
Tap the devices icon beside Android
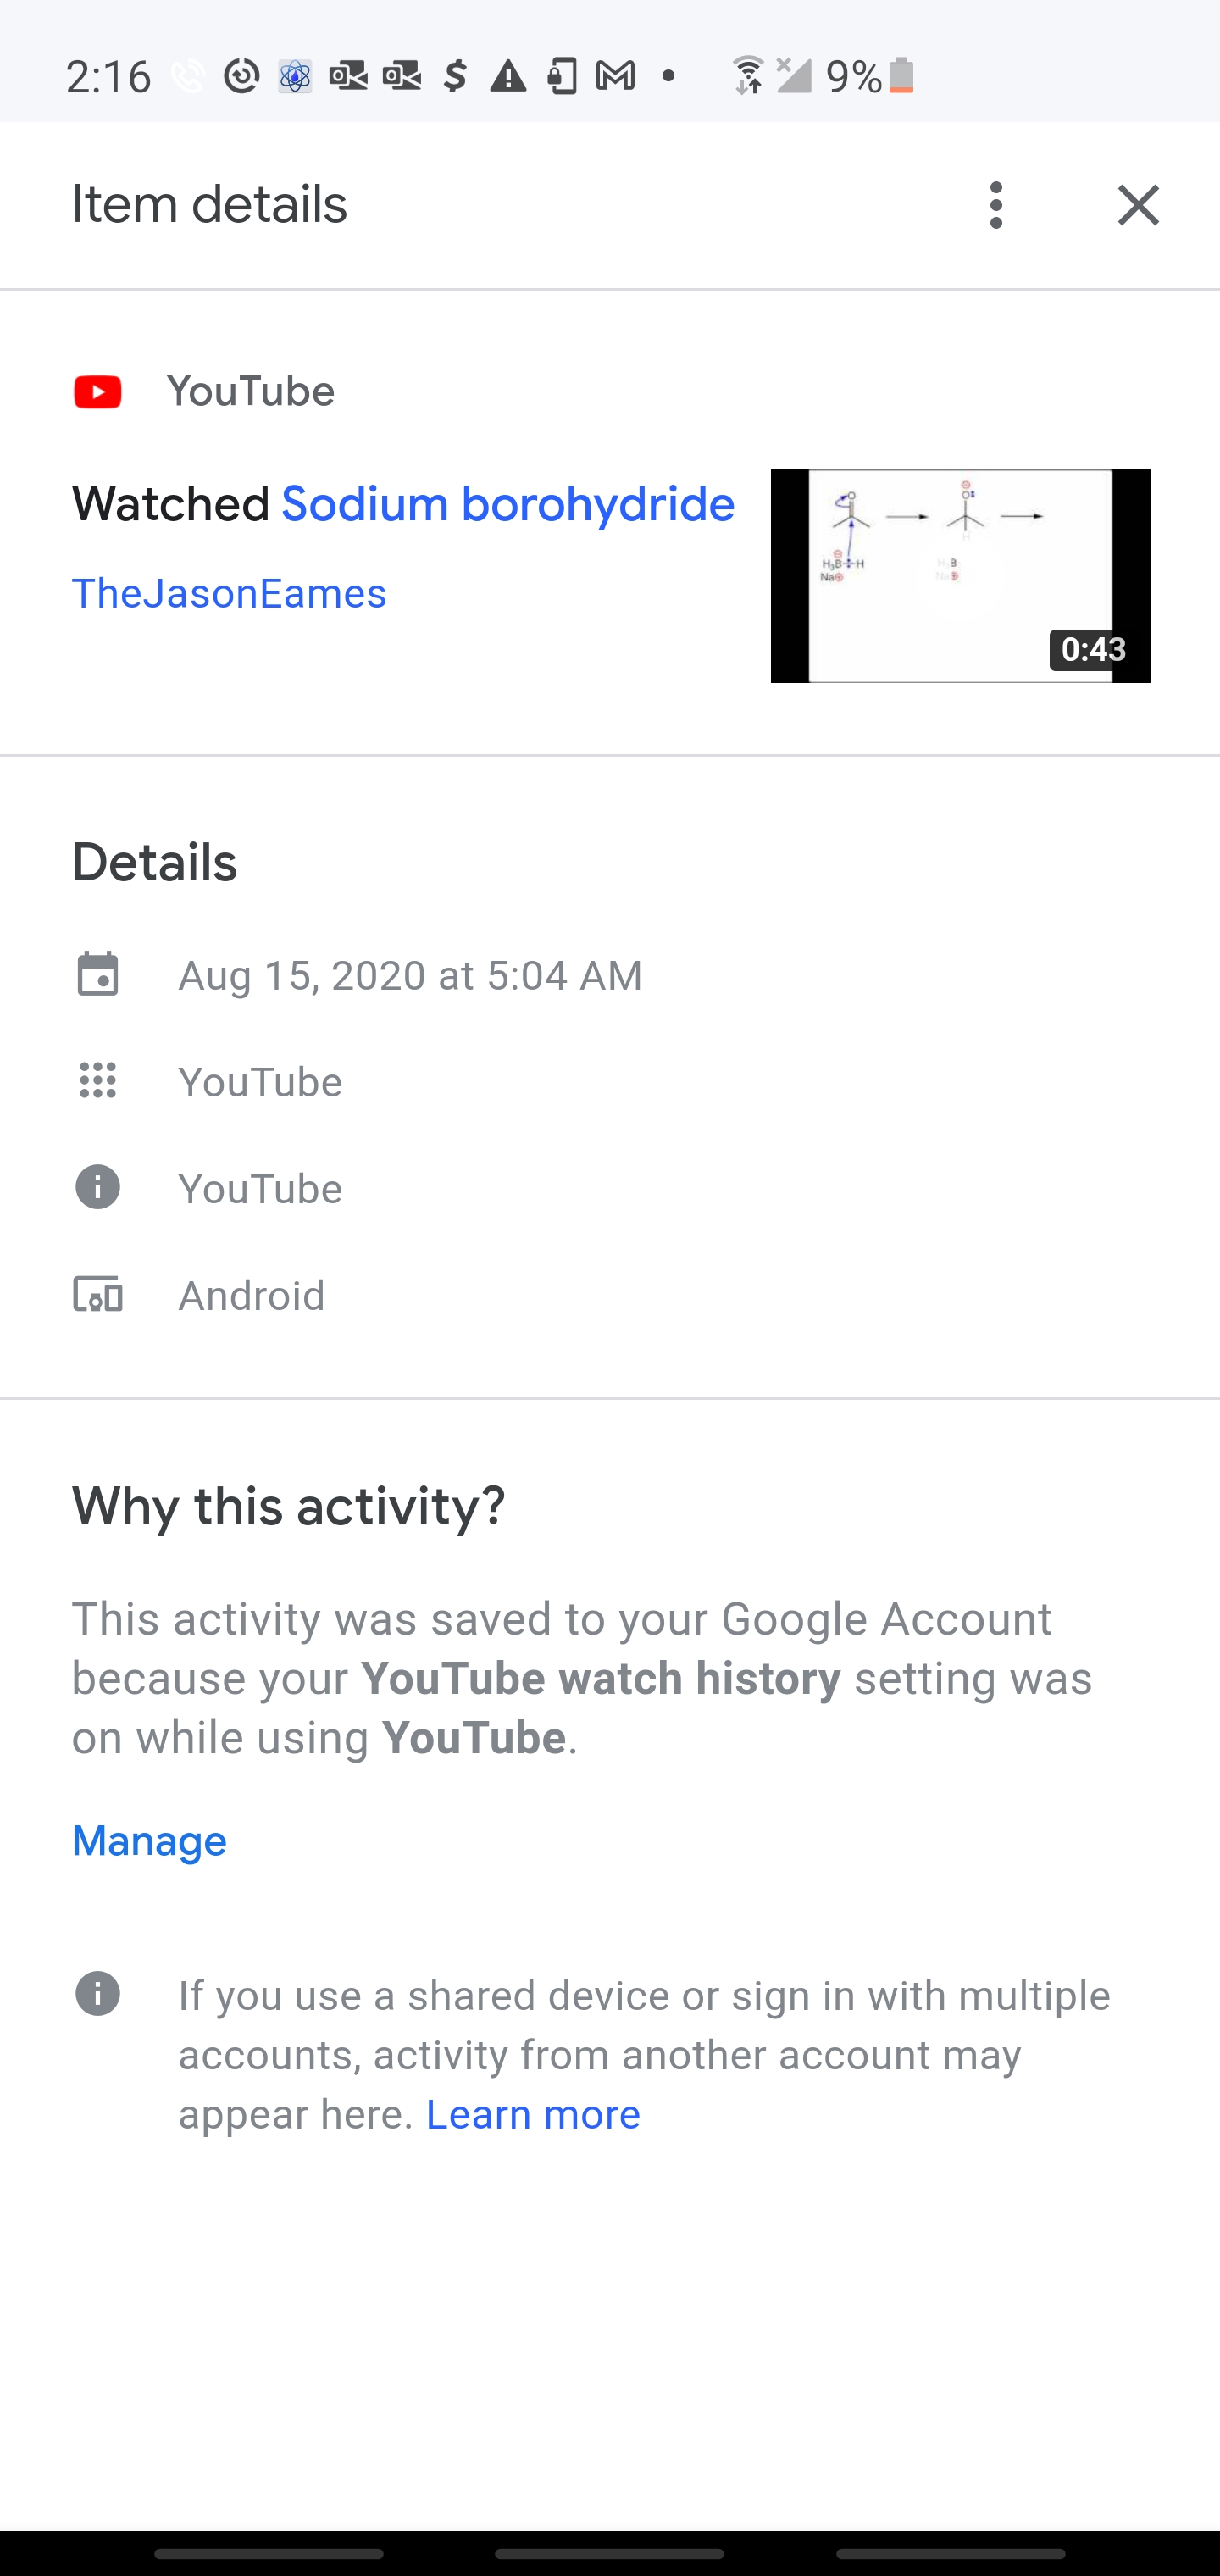[98, 1295]
